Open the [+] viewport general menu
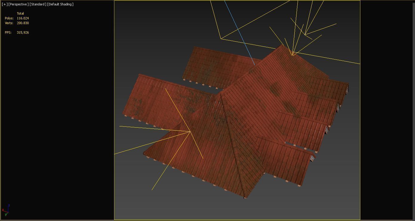Viewport: 415px width, 221px height. (x=4, y=4)
